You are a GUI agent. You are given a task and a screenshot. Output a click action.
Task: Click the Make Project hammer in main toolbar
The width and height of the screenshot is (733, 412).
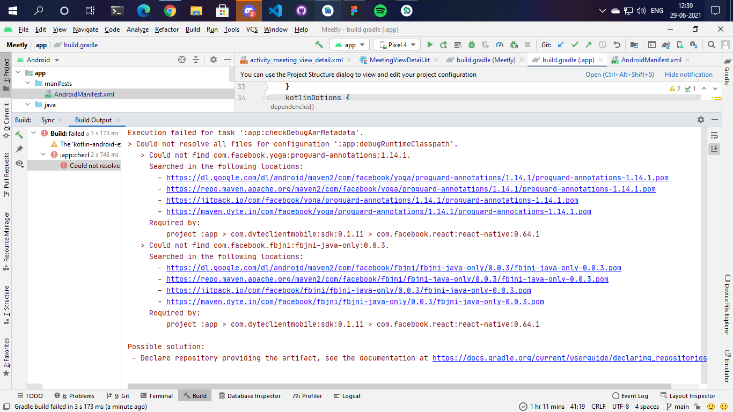tap(319, 45)
